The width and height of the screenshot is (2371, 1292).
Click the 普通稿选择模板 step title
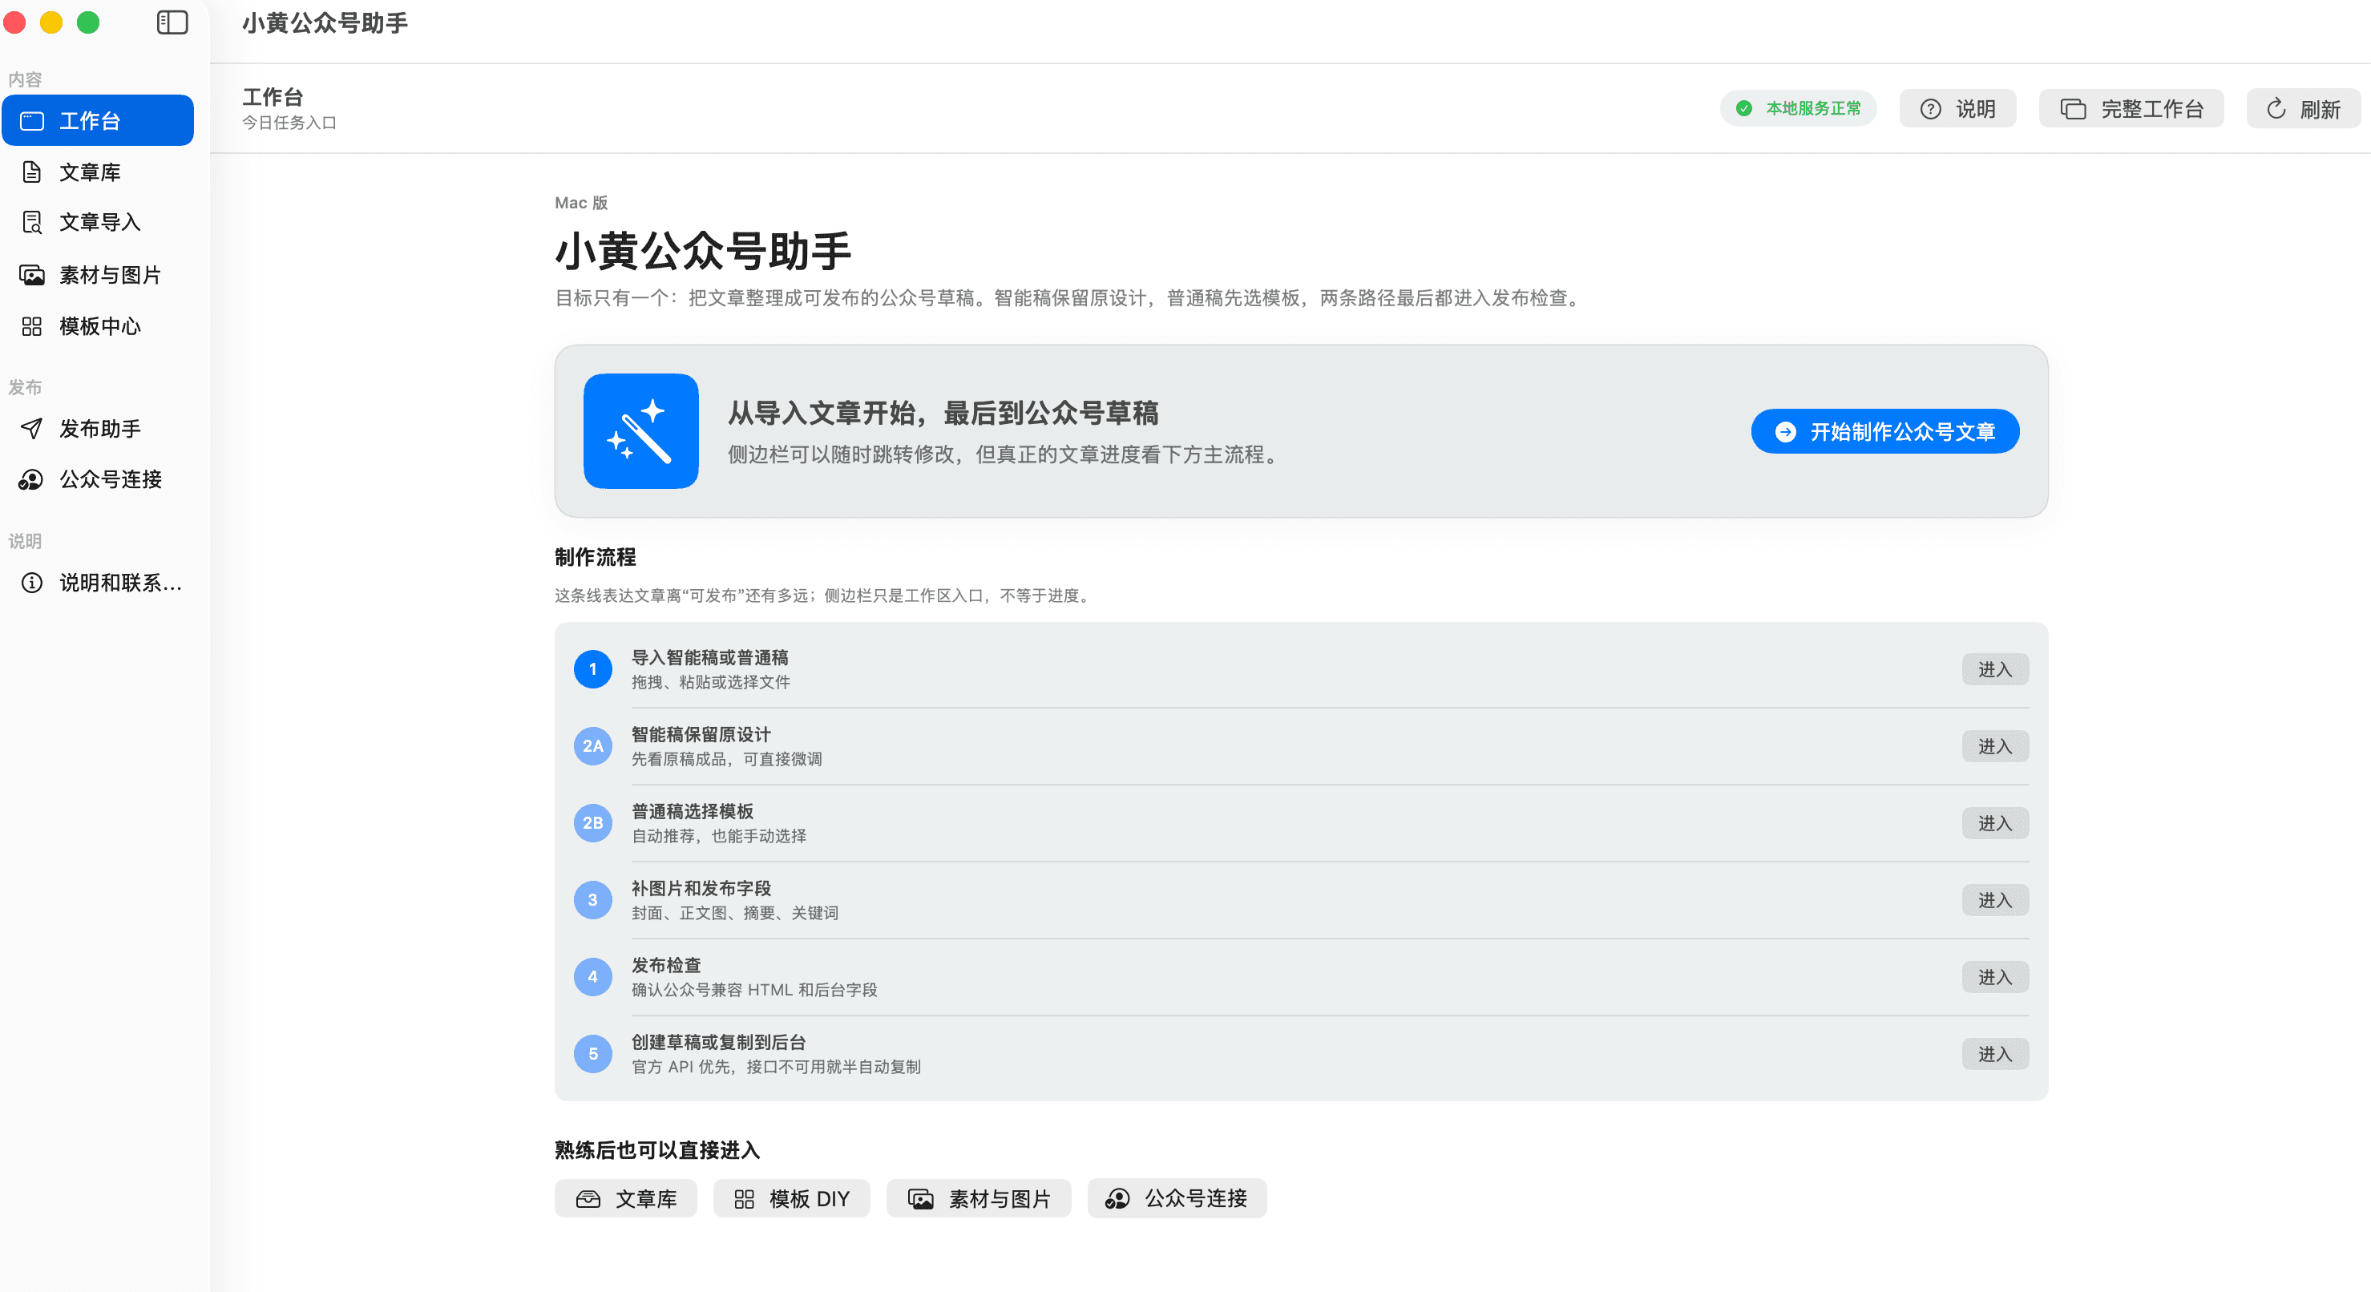[693, 812]
